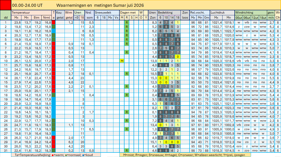Click the 'm/s' subheader cell

[271, 18]
